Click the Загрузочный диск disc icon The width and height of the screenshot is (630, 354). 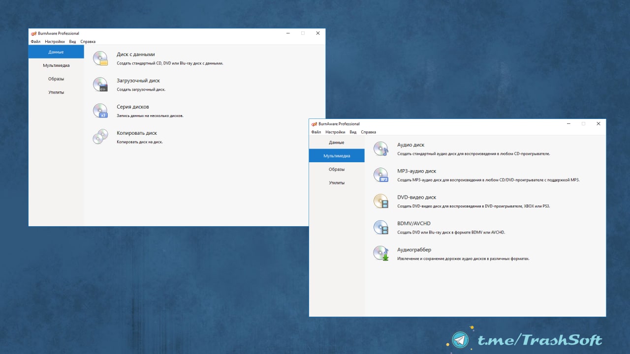pyautogui.click(x=100, y=85)
